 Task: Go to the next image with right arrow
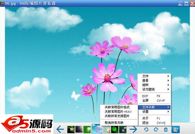(x=133, y=129)
